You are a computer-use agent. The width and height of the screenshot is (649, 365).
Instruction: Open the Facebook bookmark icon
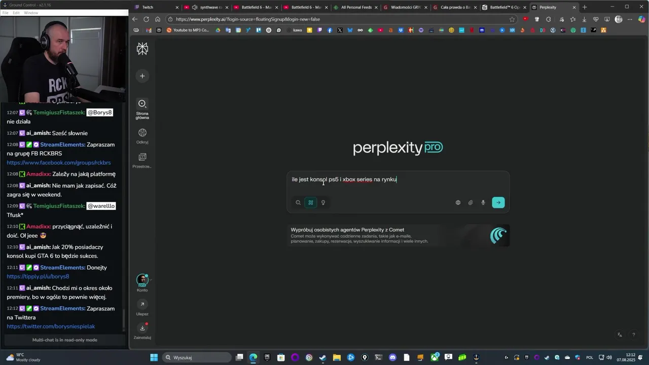click(330, 30)
